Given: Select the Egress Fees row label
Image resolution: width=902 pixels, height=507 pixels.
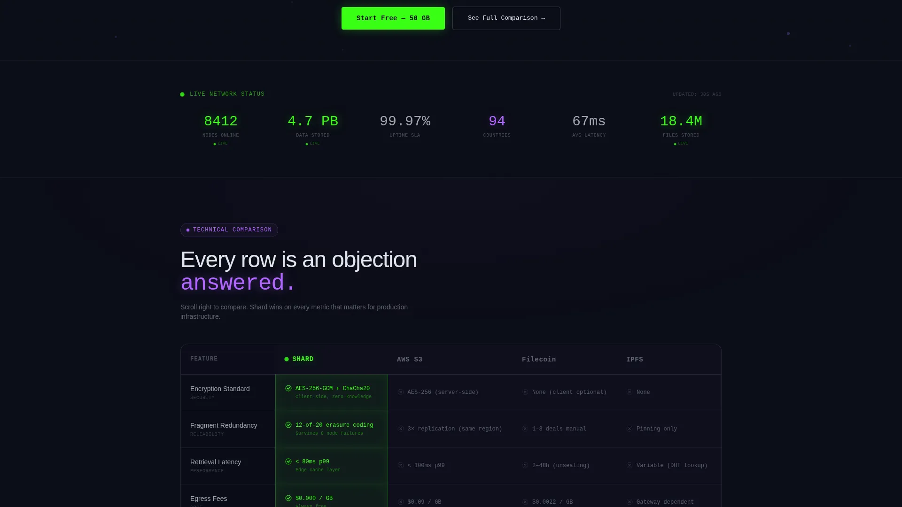Looking at the screenshot, I should (209, 499).
